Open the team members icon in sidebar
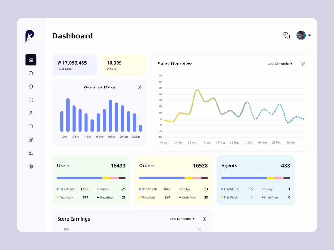Viewport: 334px width, 250px height. 31,140
